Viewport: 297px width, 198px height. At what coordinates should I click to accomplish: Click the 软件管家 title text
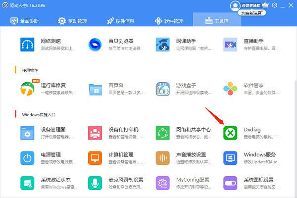coord(253,85)
